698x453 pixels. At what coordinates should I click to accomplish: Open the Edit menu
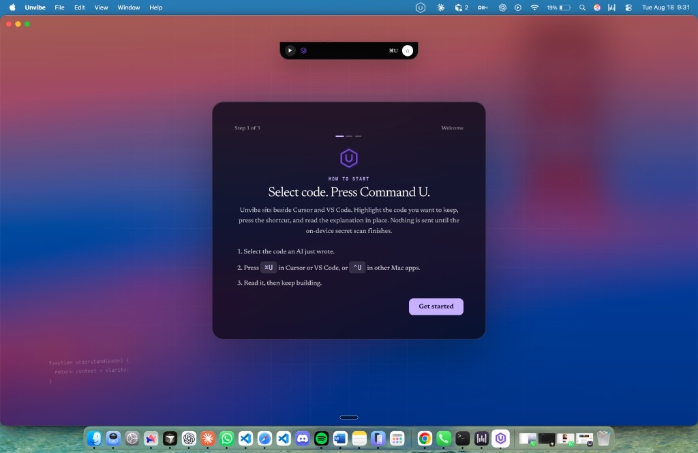pos(80,7)
